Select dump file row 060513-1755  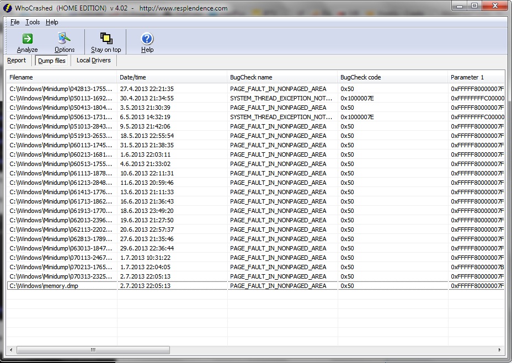pos(255,164)
